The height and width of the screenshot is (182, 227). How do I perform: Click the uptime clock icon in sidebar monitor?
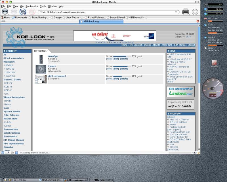[205, 48]
